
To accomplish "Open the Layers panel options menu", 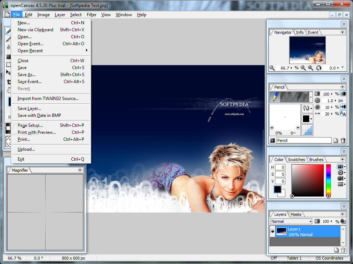I will pos(343,214).
